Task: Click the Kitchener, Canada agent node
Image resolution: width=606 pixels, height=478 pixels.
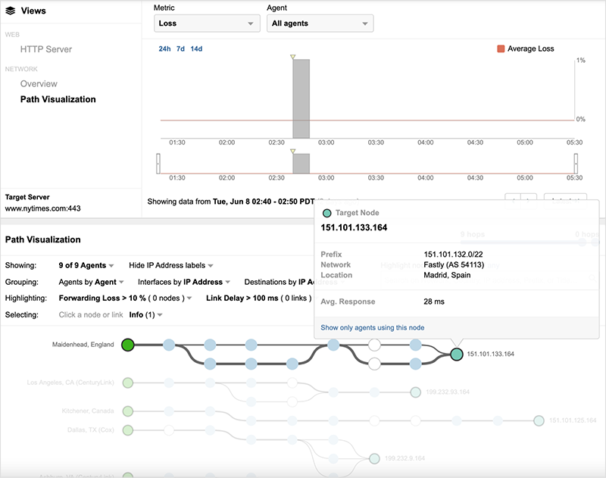Action: pyautogui.click(x=128, y=411)
